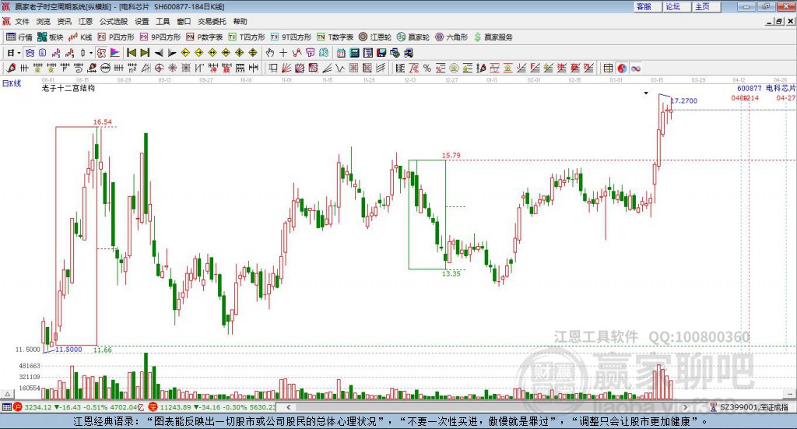797x429 pixels.
Task: Click the 15.79 resistance price label
Action: [451, 156]
